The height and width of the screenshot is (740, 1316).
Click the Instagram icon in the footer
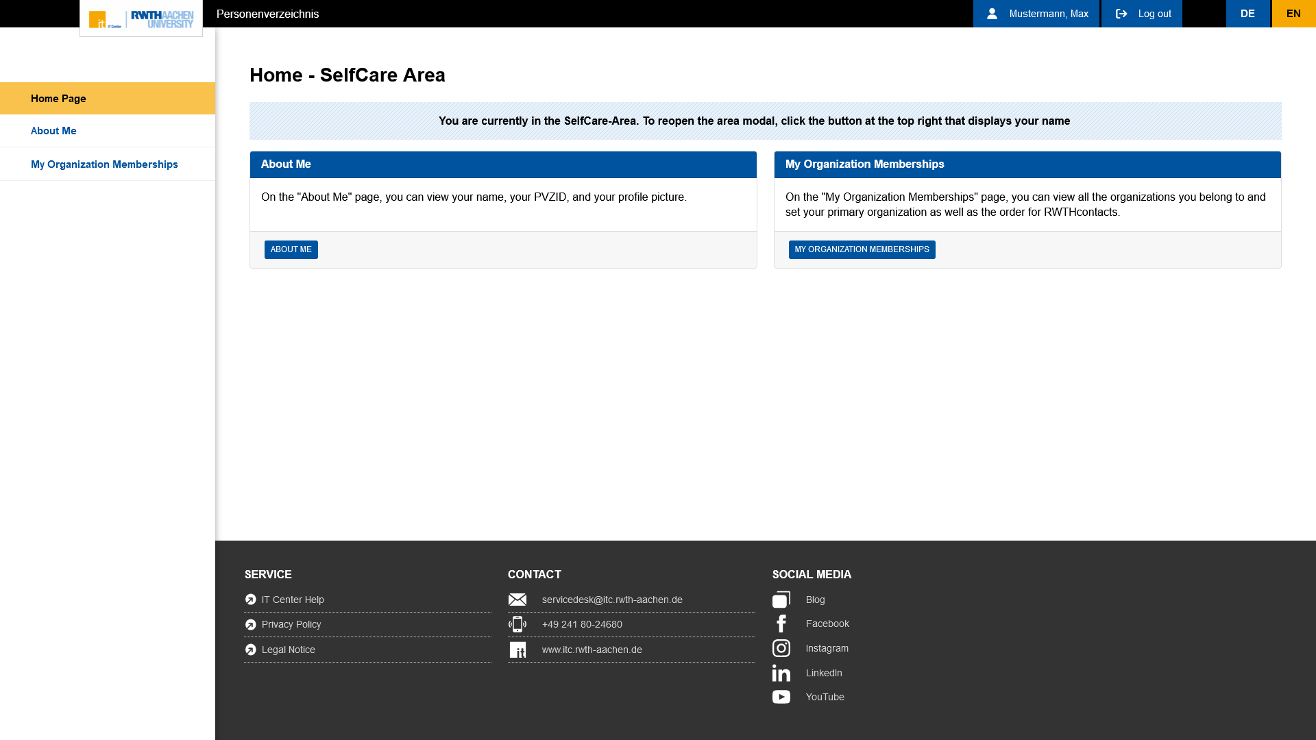tap(781, 648)
